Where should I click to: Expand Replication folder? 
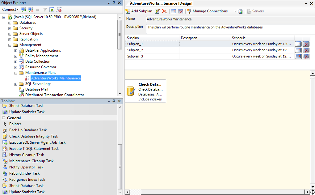(x=10, y=40)
